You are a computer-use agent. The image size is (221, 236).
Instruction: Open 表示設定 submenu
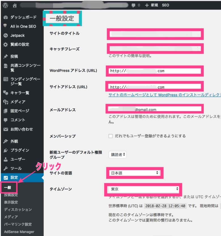[x=11, y=202]
